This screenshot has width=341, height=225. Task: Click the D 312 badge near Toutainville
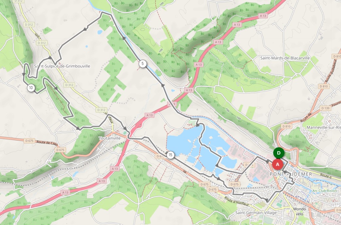tap(101, 110)
